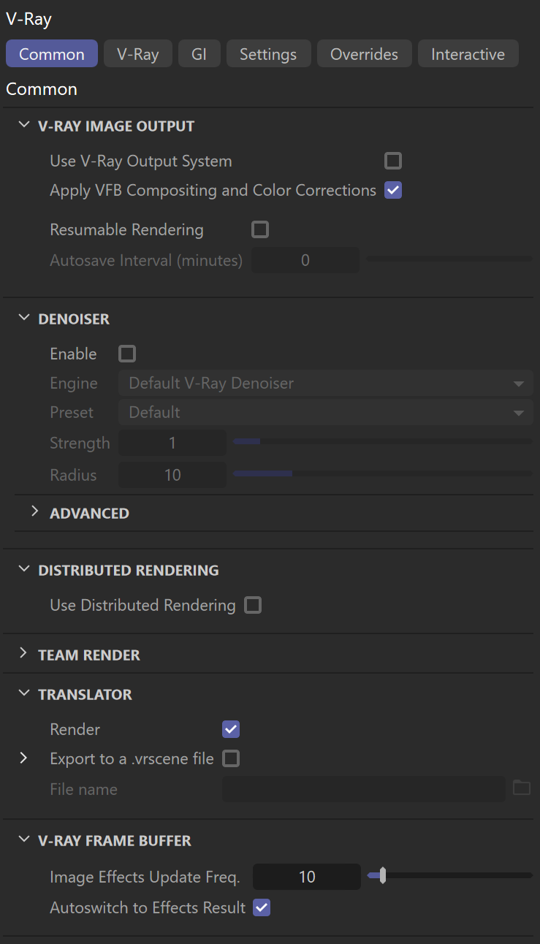Collapse the V-Ray Image Output section
Image resolution: width=540 pixels, height=944 pixels.
(x=23, y=126)
